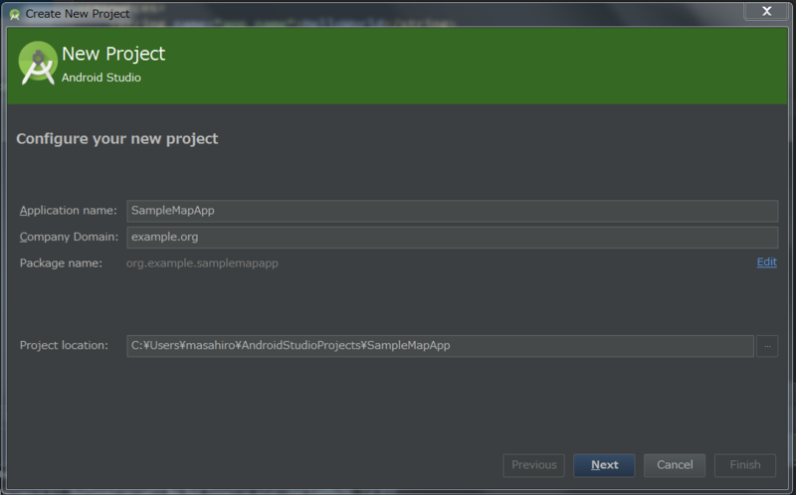
Task: Click the 'New Project' header title
Action: point(113,54)
